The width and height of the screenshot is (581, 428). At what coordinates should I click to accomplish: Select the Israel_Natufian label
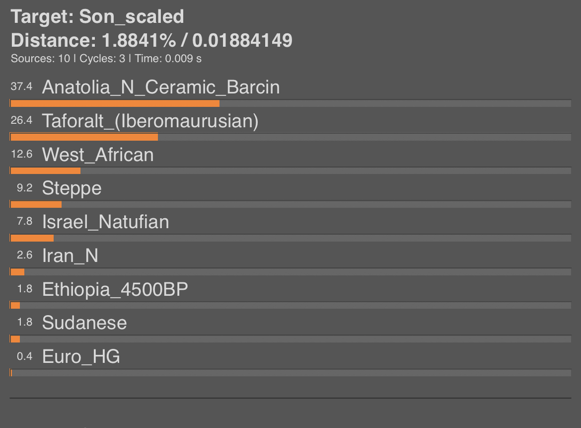tap(106, 222)
